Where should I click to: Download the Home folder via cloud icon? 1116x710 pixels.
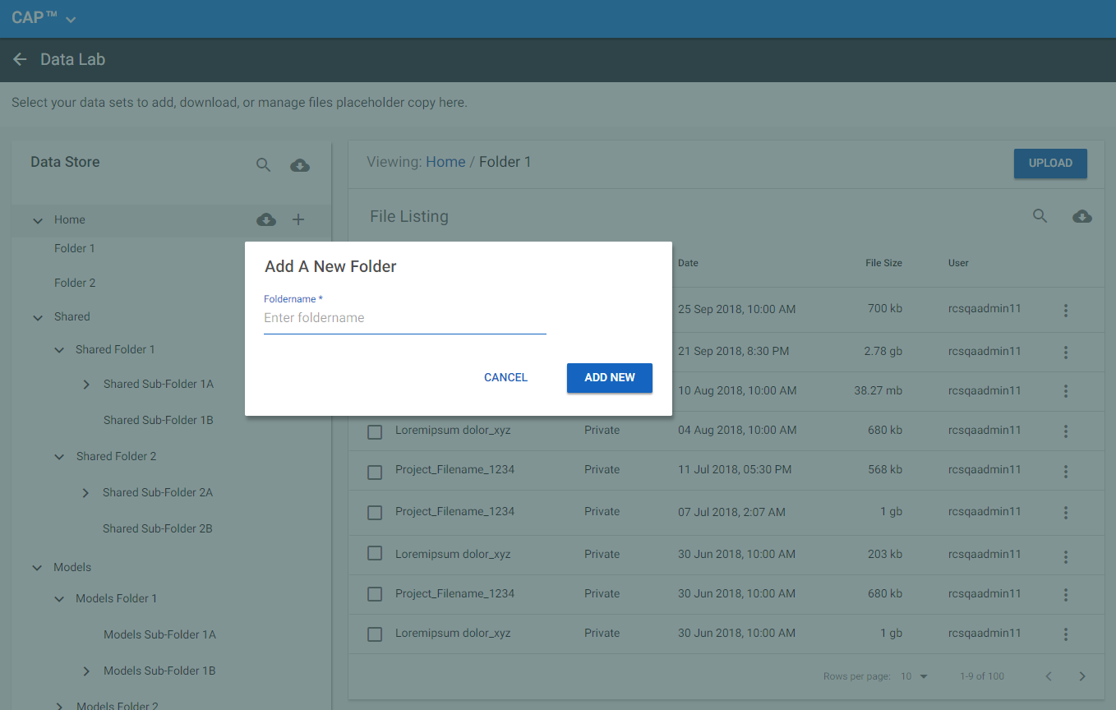(266, 219)
